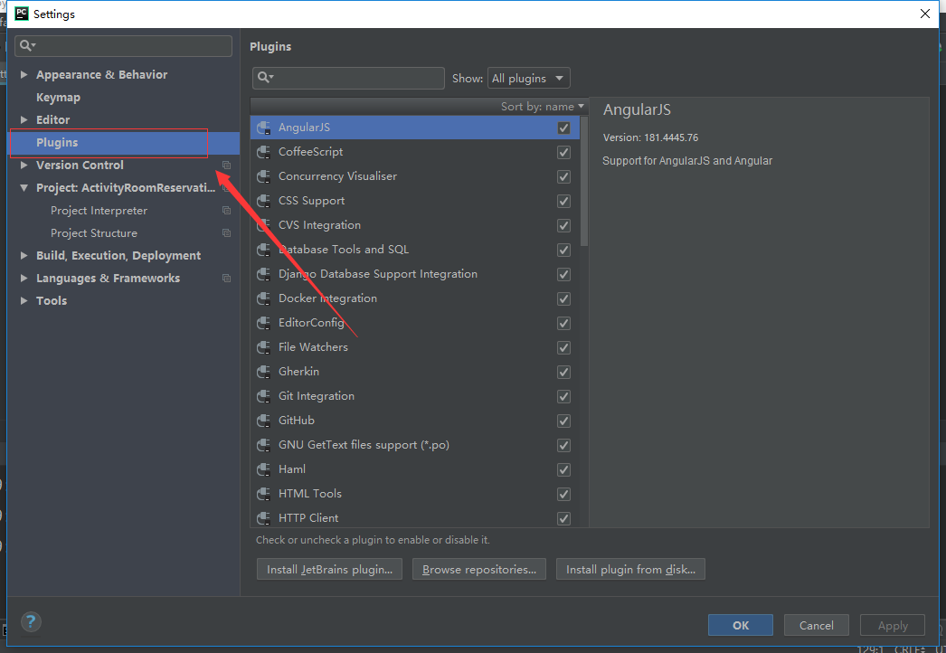Expand Appearance & Behavior section
The image size is (946, 653).
24,75
